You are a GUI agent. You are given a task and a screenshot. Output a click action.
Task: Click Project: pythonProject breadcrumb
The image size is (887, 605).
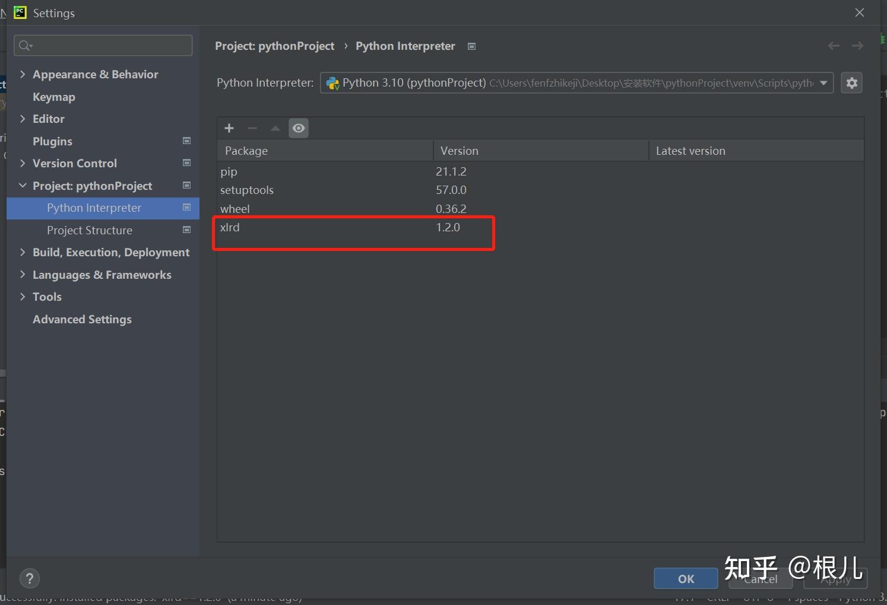[274, 46]
